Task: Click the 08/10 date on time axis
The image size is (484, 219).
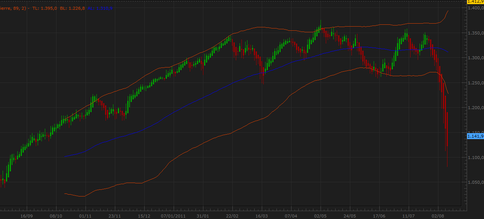Action: (56, 216)
